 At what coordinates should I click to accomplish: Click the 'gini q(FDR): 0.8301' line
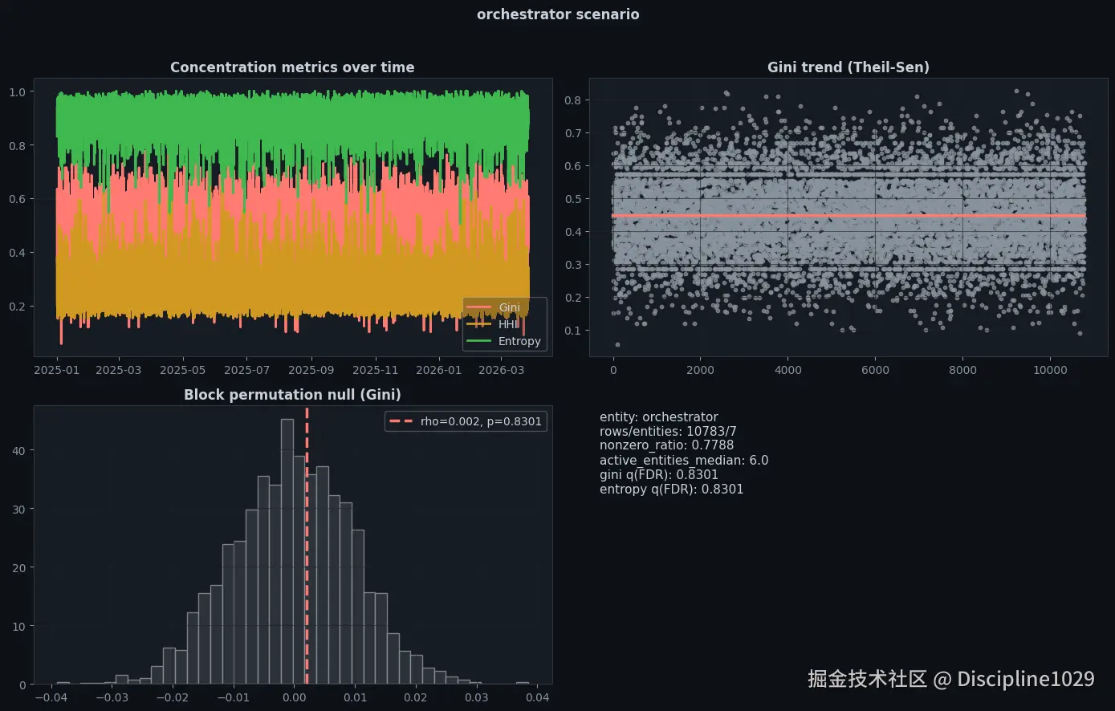[x=659, y=475]
